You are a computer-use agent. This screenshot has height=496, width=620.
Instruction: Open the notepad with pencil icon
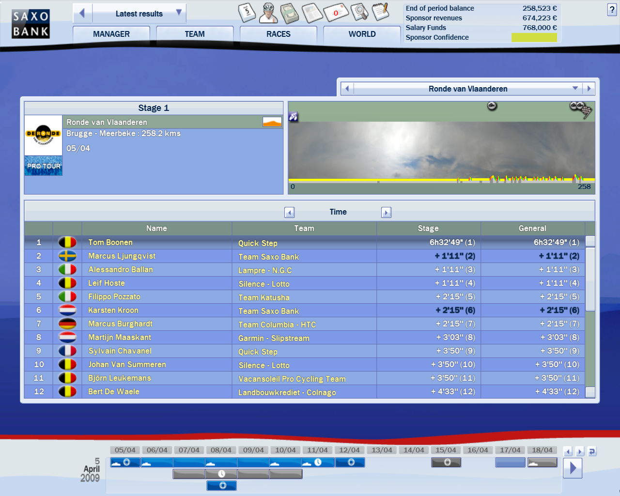tap(381, 12)
